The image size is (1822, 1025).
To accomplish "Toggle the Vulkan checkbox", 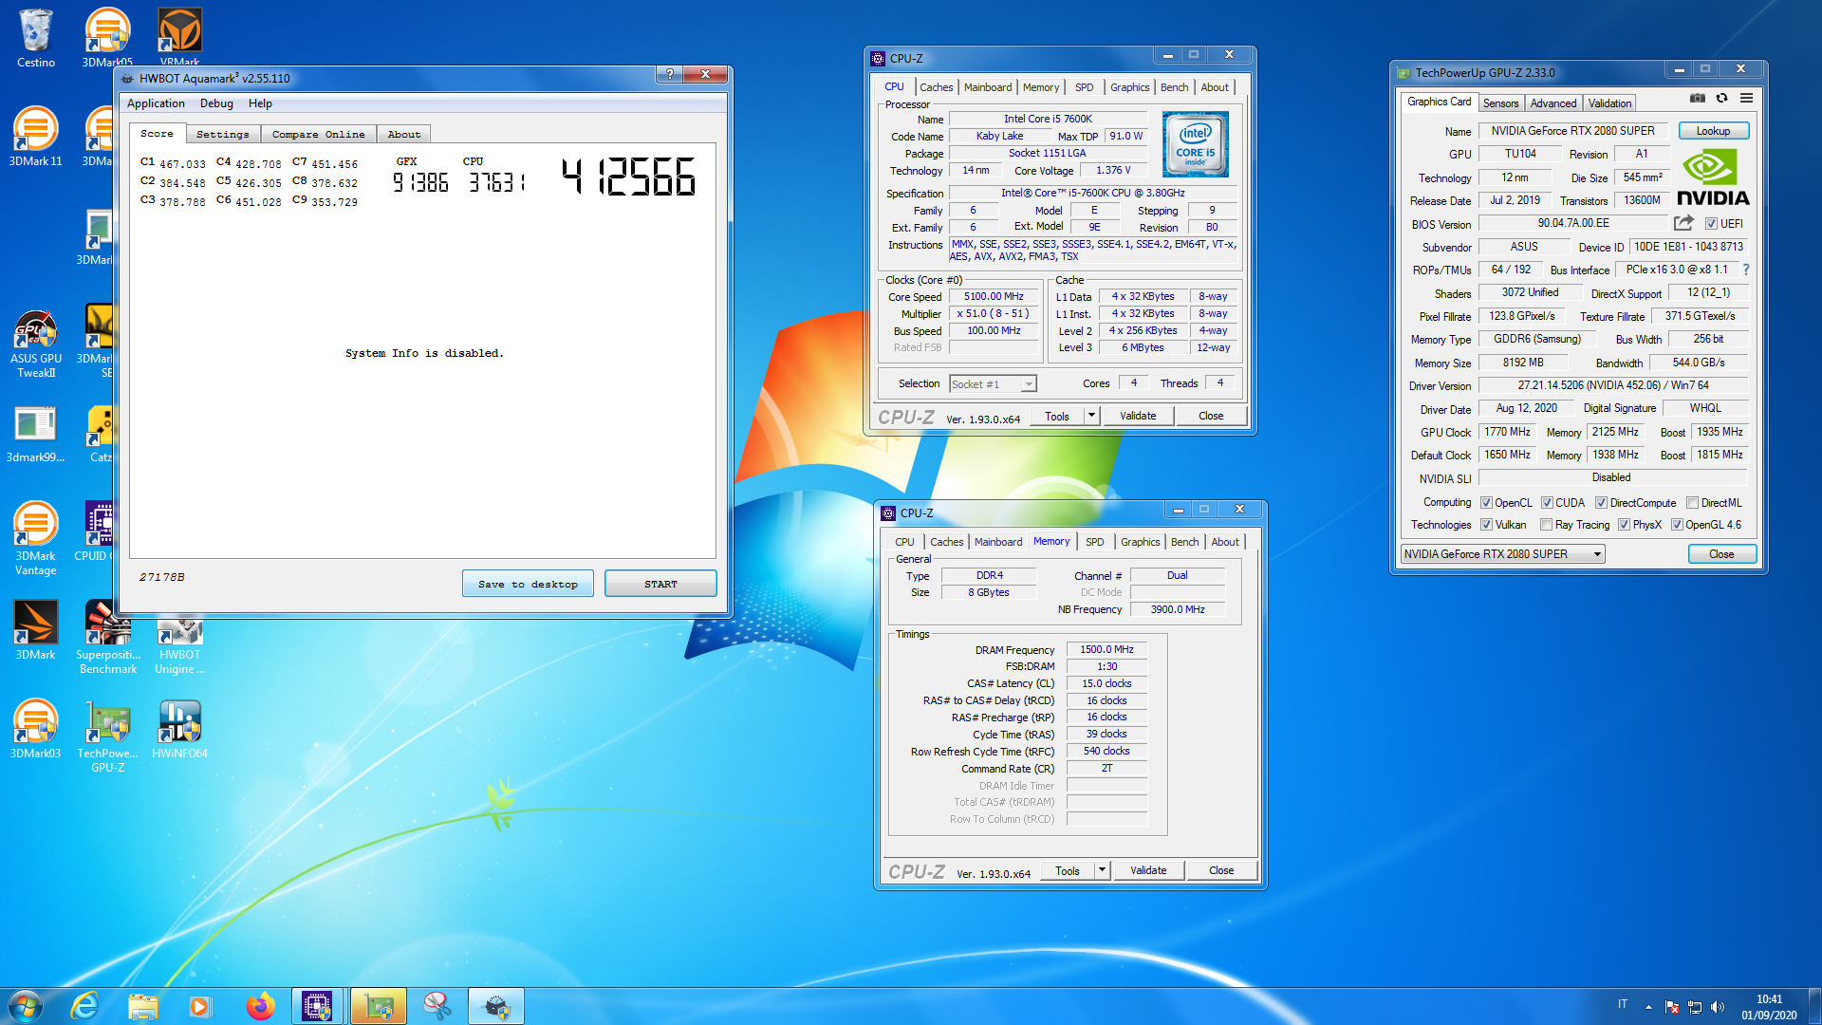I will tap(1486, 525).
